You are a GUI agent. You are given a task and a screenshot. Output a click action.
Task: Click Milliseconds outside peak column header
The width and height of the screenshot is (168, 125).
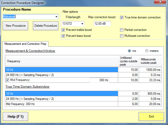(x=150, y=61)
